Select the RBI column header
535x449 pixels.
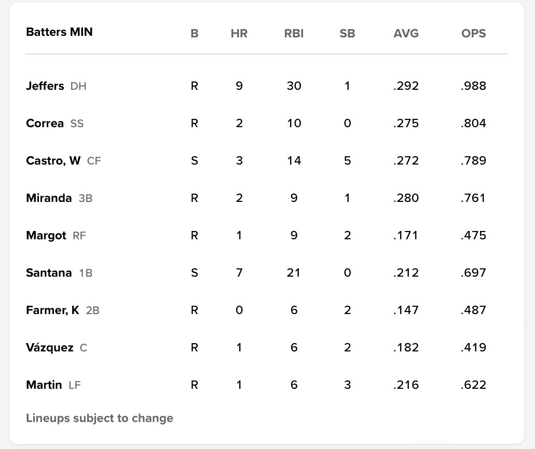click(294, 34)
